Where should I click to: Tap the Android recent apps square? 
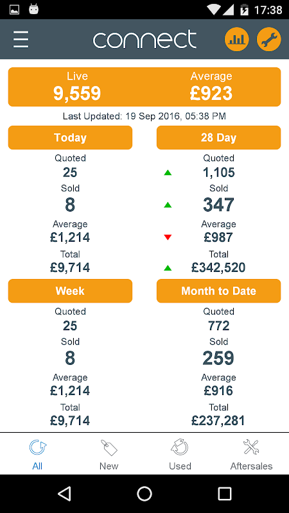point(225,494)
